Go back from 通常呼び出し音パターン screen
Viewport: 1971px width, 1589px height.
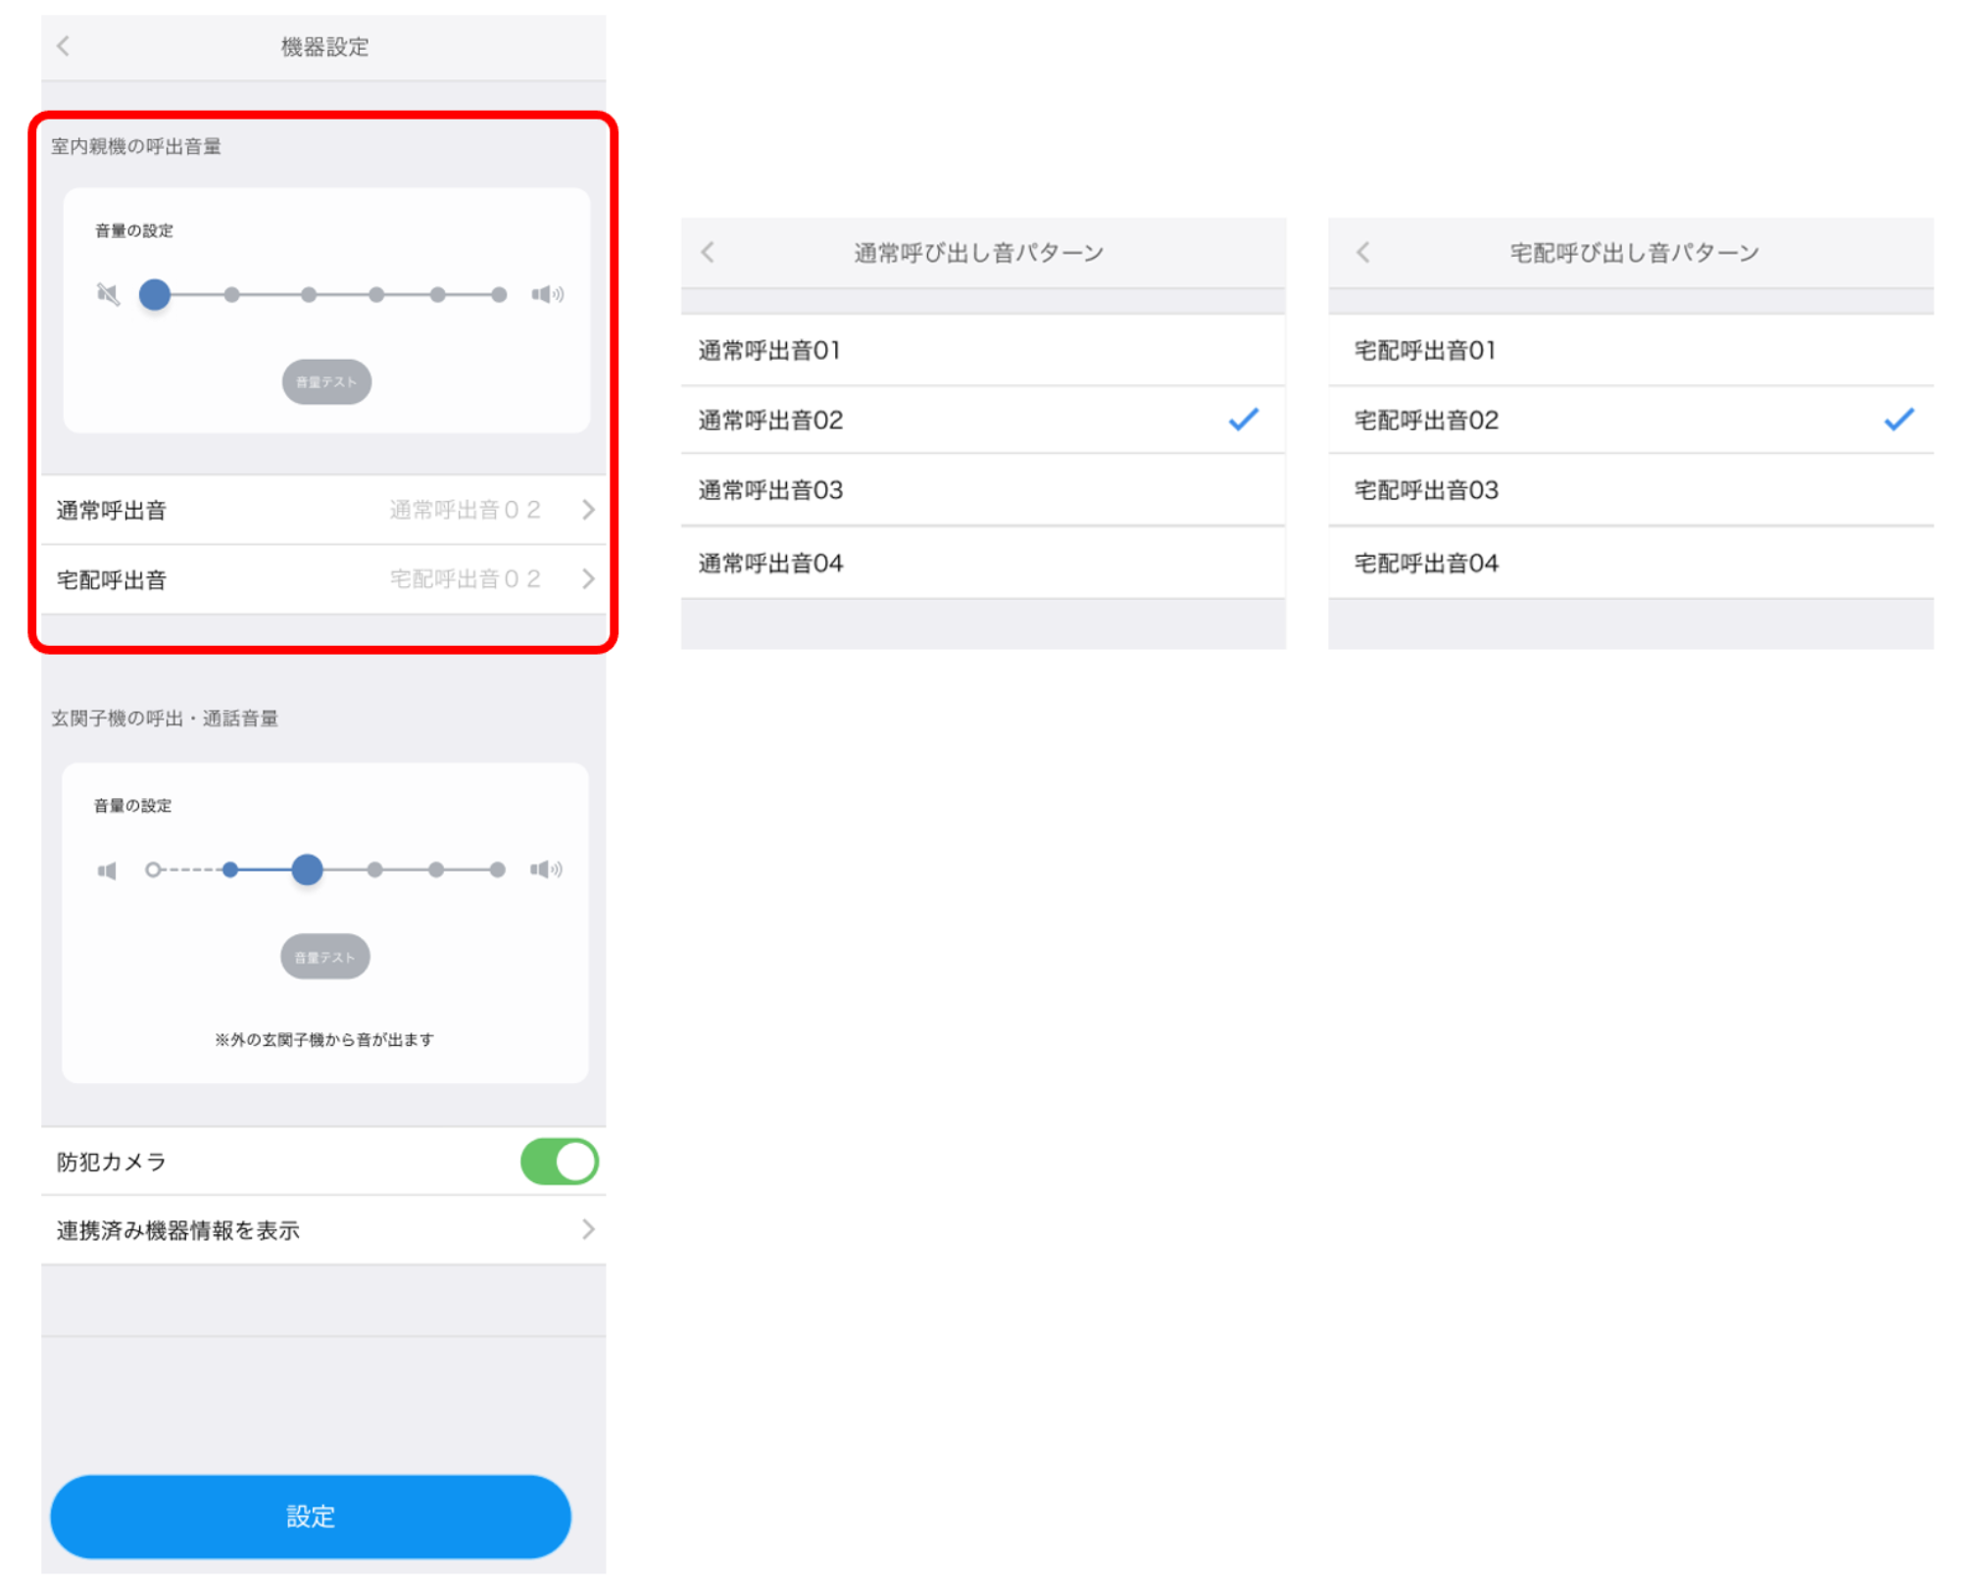708,253
